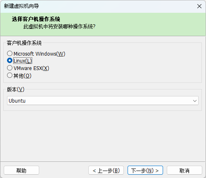Image resolution: width=206 pixels, height=178 pixels.
Task: Continue with 下一步(N) > button
Action: [145, 171]
